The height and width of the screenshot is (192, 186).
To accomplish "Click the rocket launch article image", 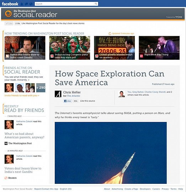I will [111, 153].
